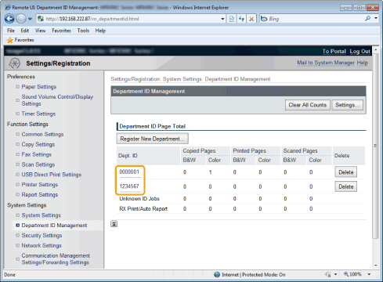
Task: Open the View menu
Action: (x=41, y=31)
